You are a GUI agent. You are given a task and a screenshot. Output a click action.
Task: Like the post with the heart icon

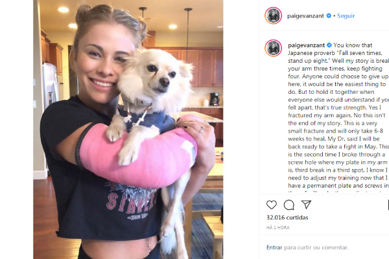pos(272,205)
